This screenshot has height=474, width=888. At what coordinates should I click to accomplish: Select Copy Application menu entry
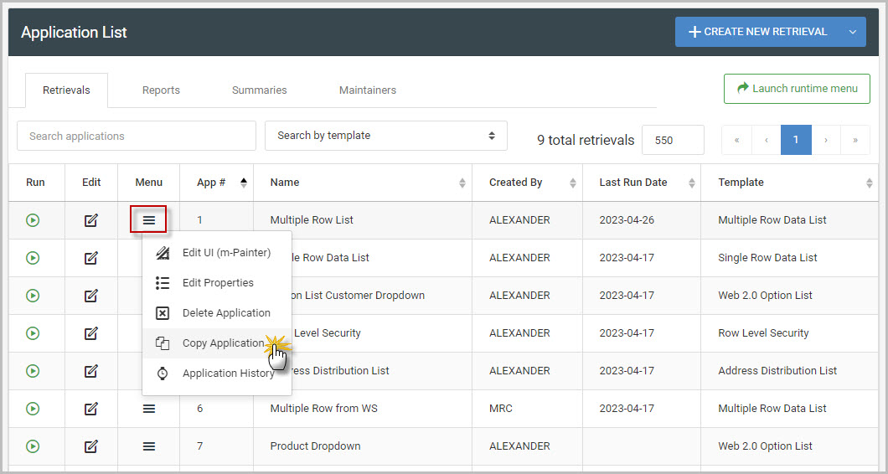pos(222,343)
